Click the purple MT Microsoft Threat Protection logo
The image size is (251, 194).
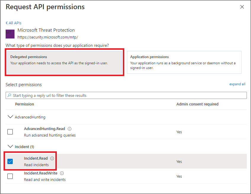pyautogui.click(x=10, y=34)
